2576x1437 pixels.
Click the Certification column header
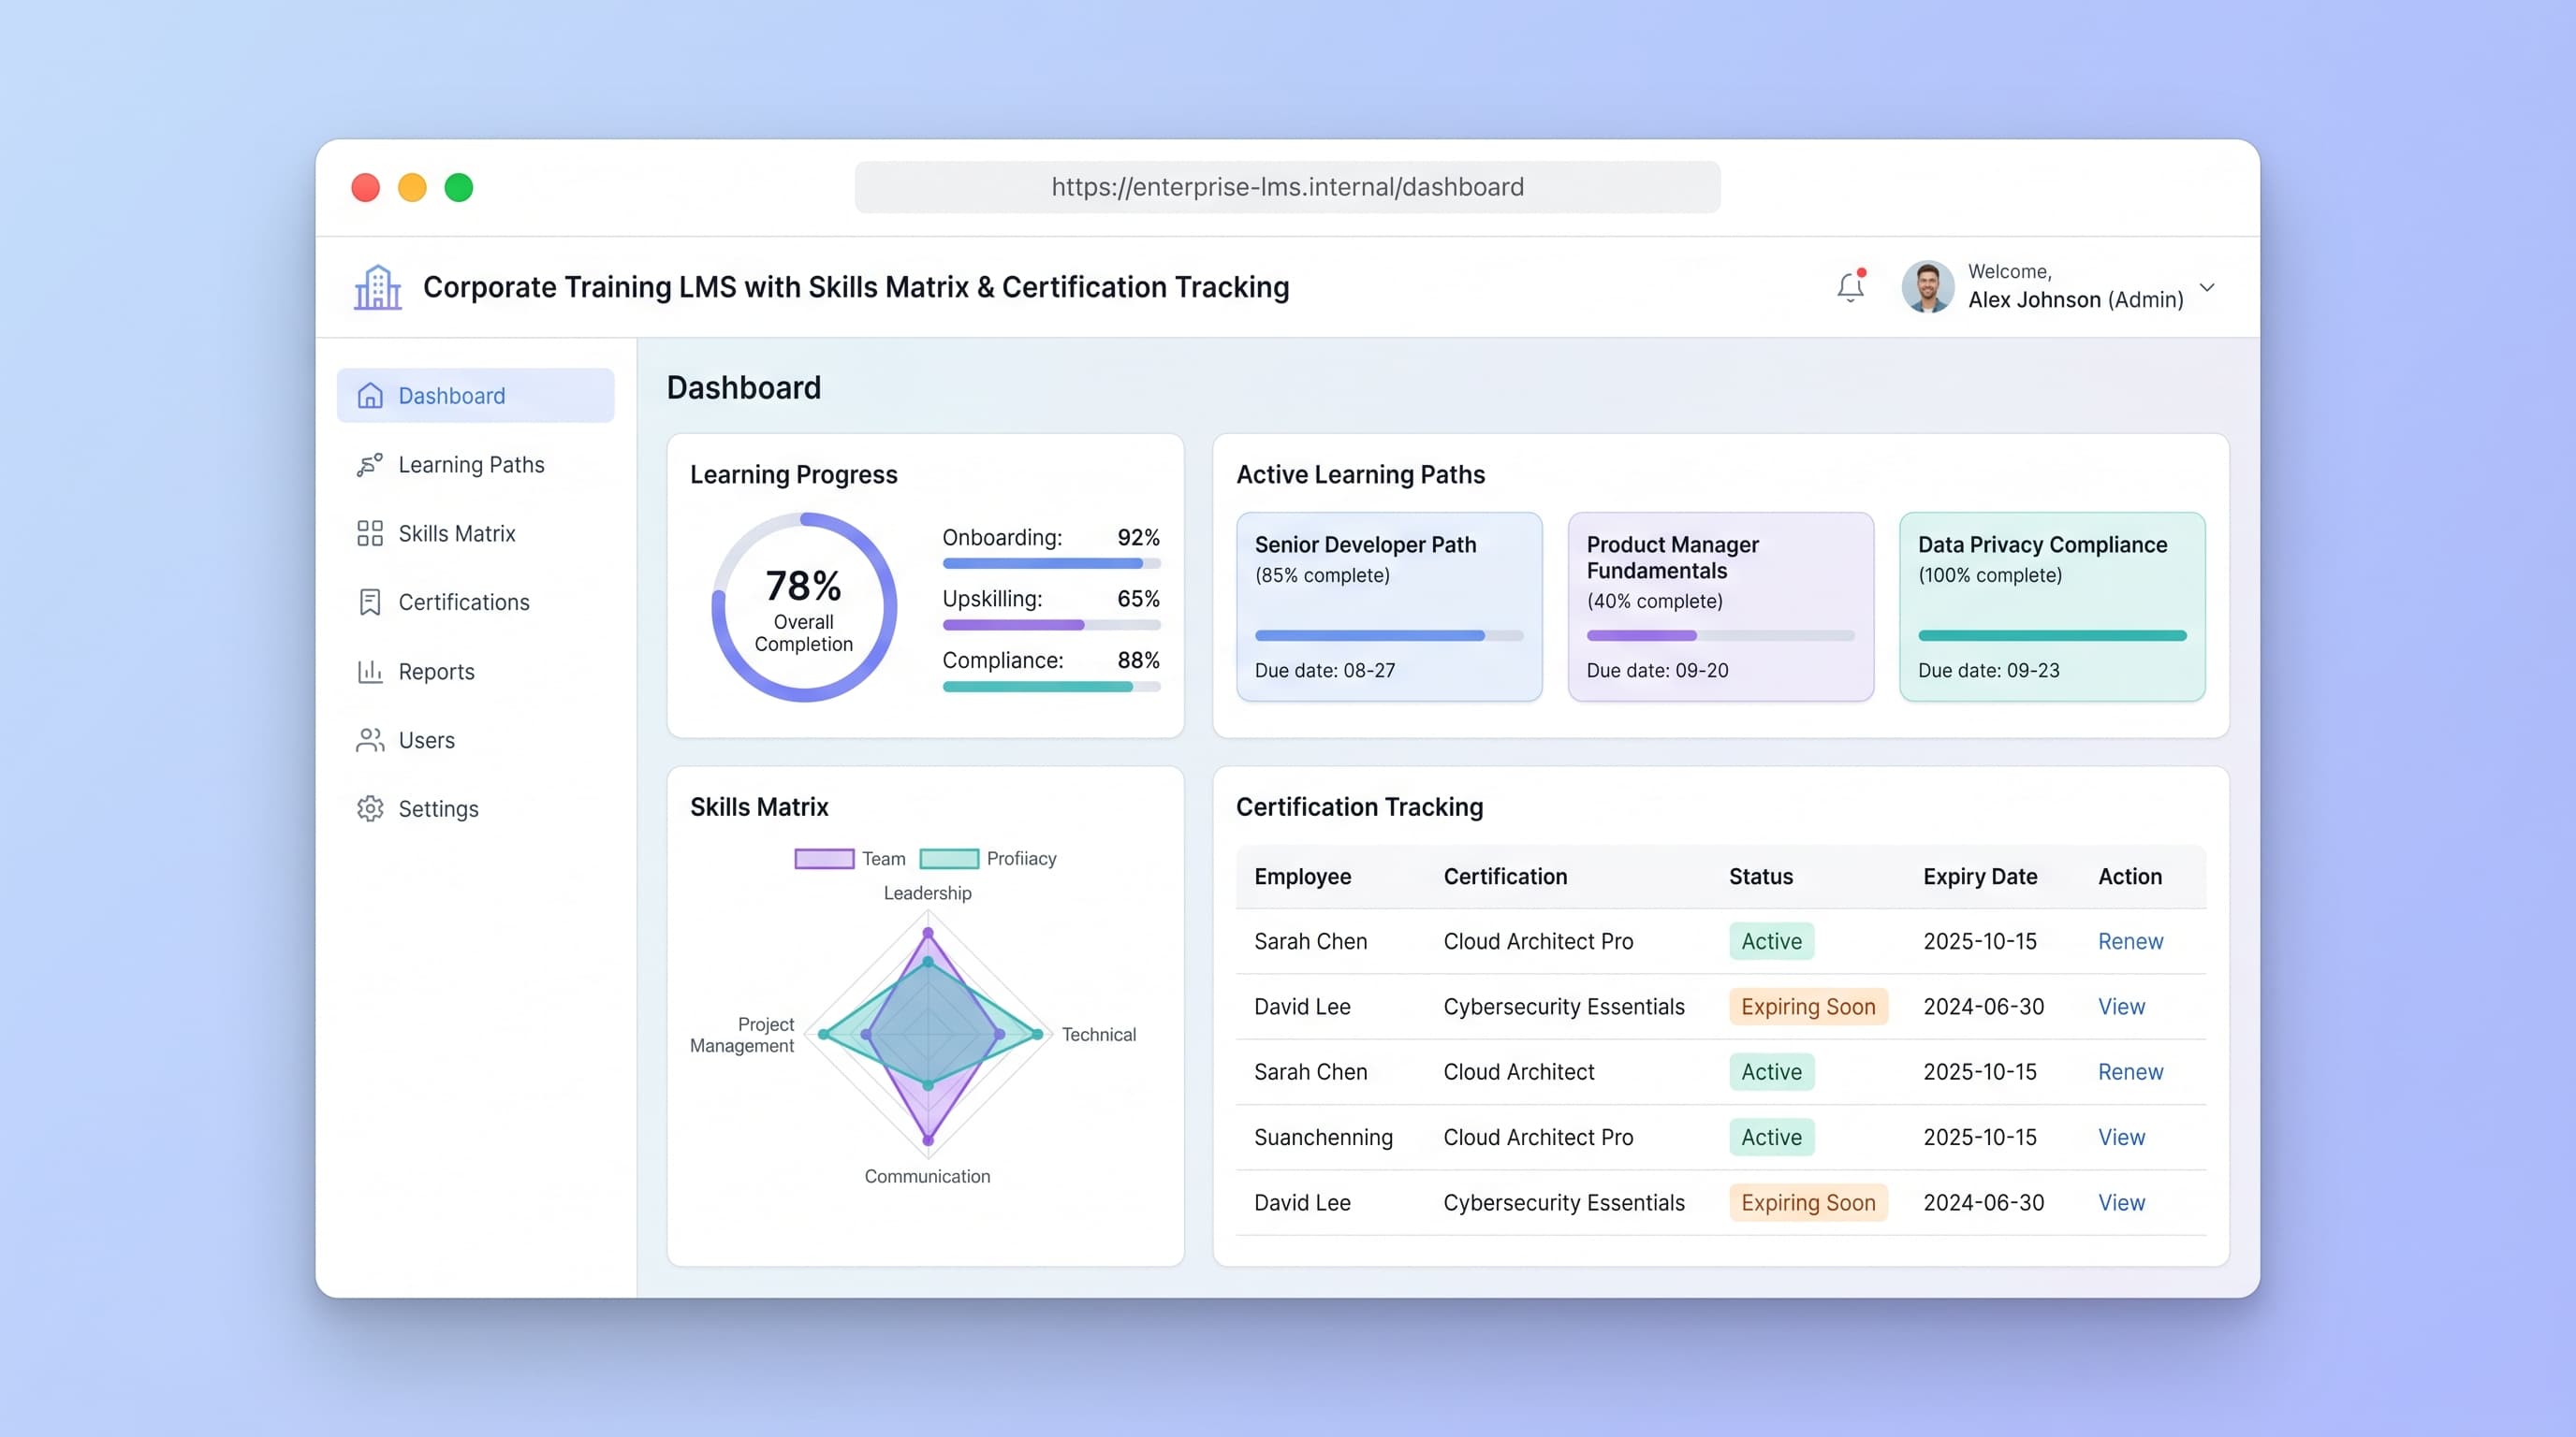1505,877
